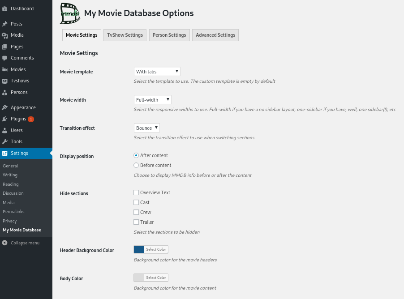Open Writing settings submenu link
The width and height of the screenshot is (404, 299).
10,175
